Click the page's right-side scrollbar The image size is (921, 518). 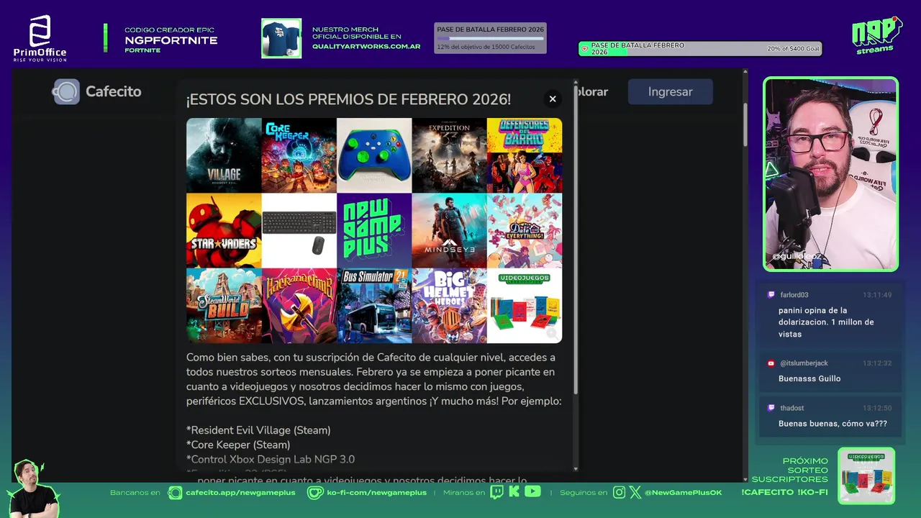click(x=745, y=126)
